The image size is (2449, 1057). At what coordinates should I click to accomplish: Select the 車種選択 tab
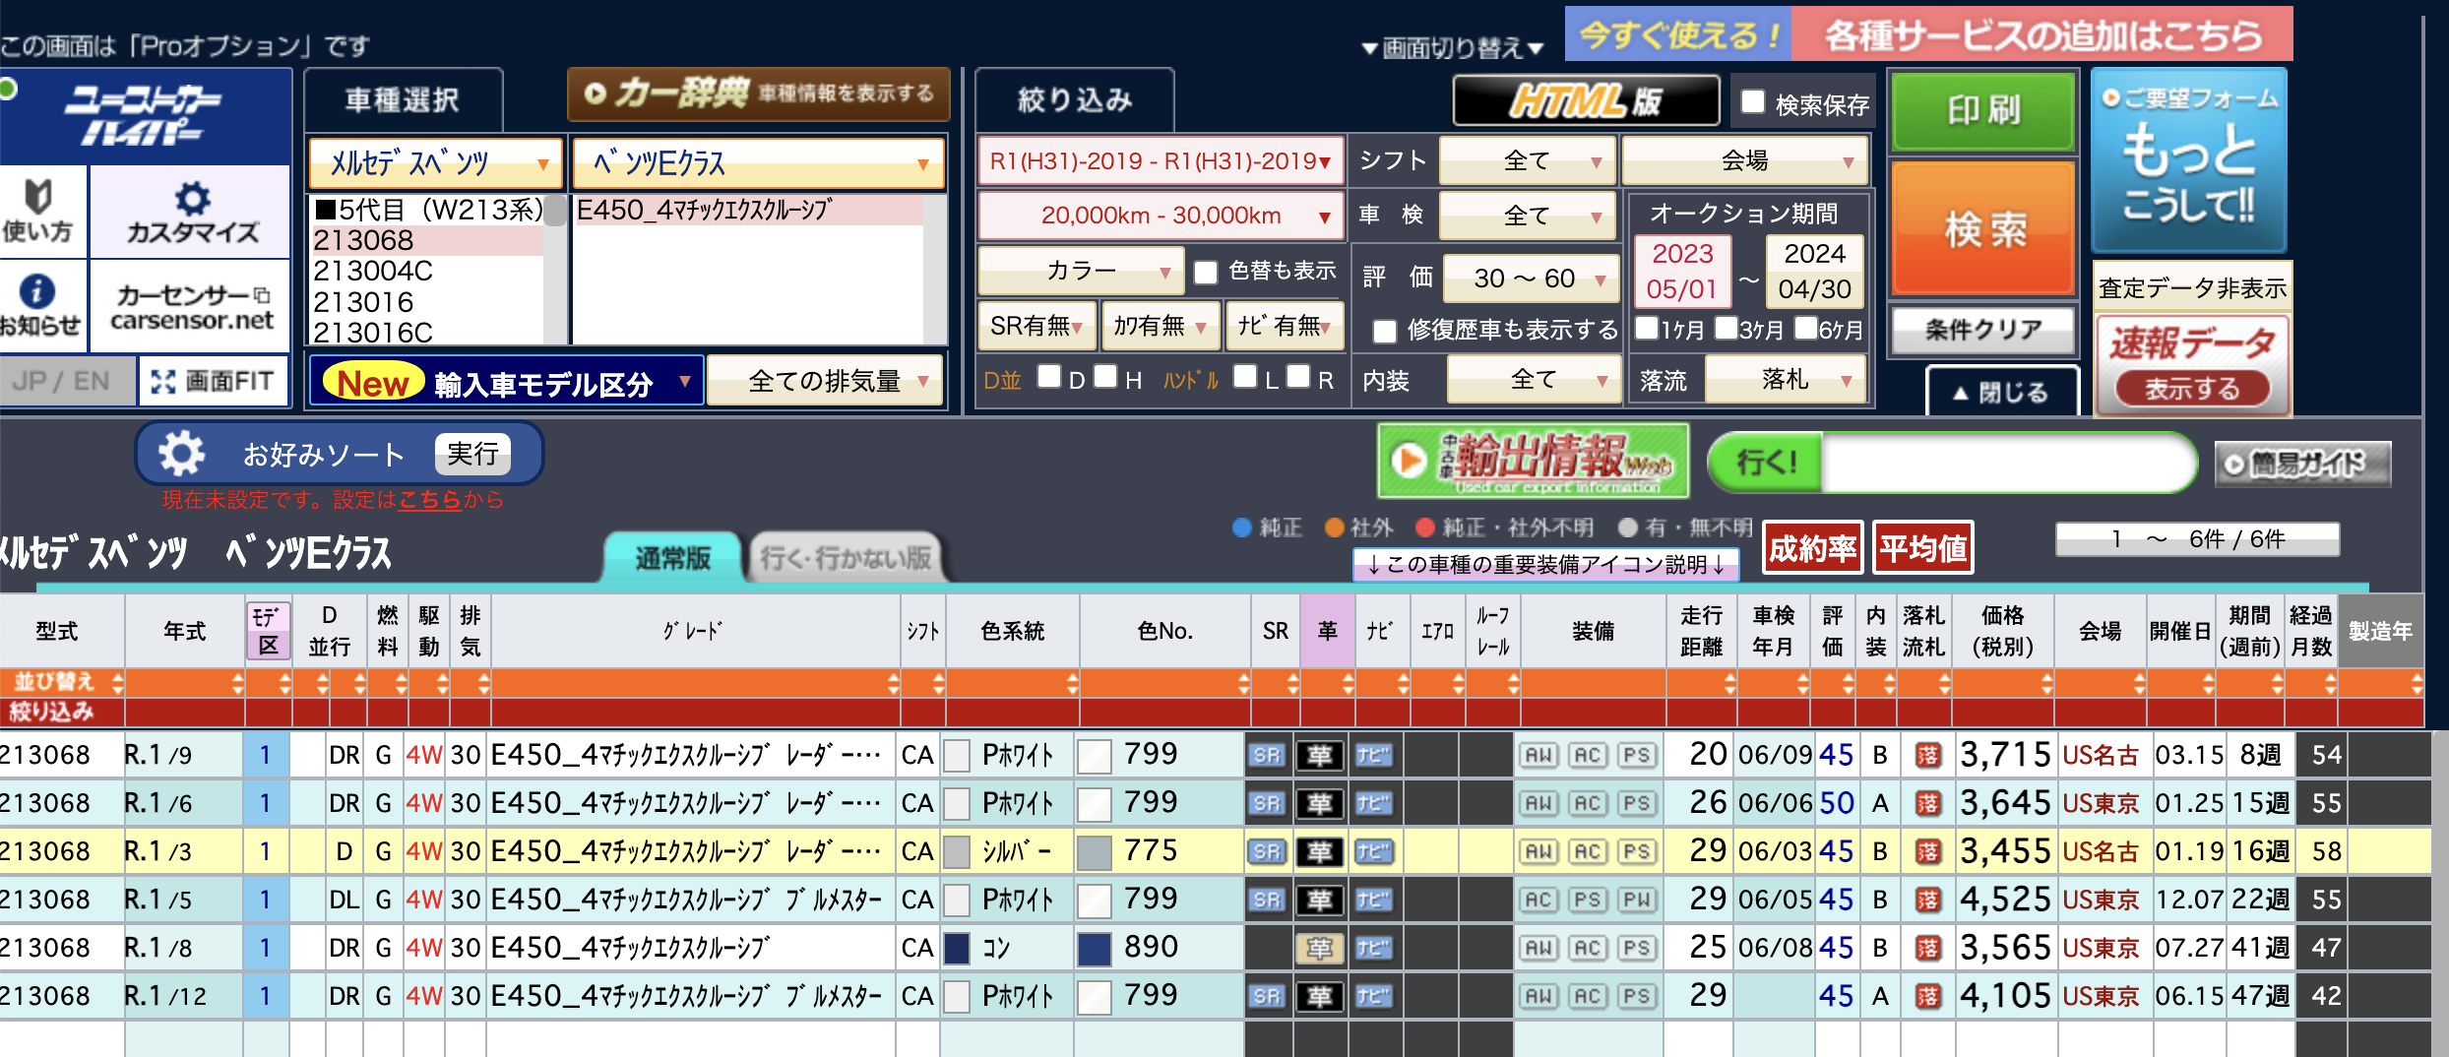(403, 99)
